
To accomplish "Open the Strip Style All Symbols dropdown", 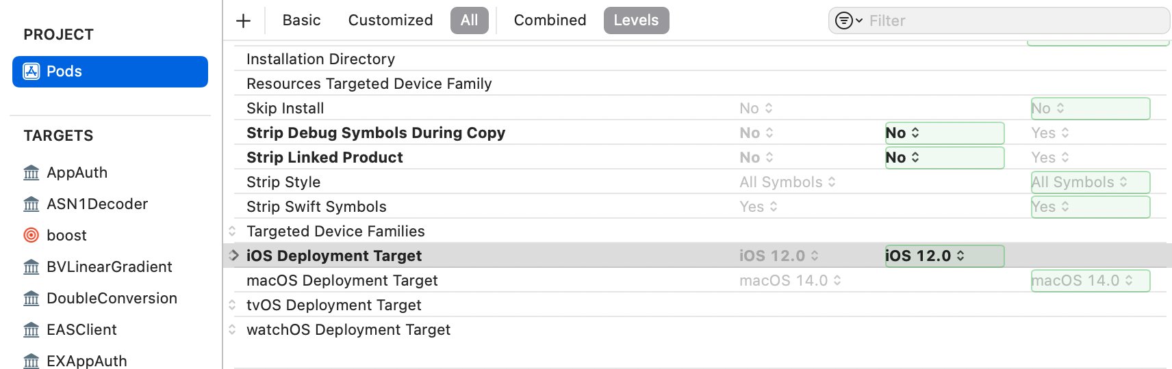I will pyautogui.click(x=1080, y=182).
